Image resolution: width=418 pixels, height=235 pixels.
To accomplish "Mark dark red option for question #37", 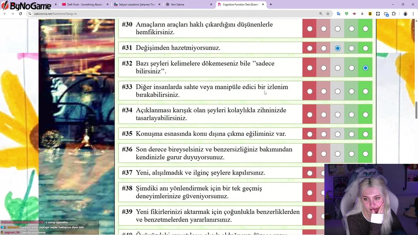I will pyautogui.click(x=310, y=173).
